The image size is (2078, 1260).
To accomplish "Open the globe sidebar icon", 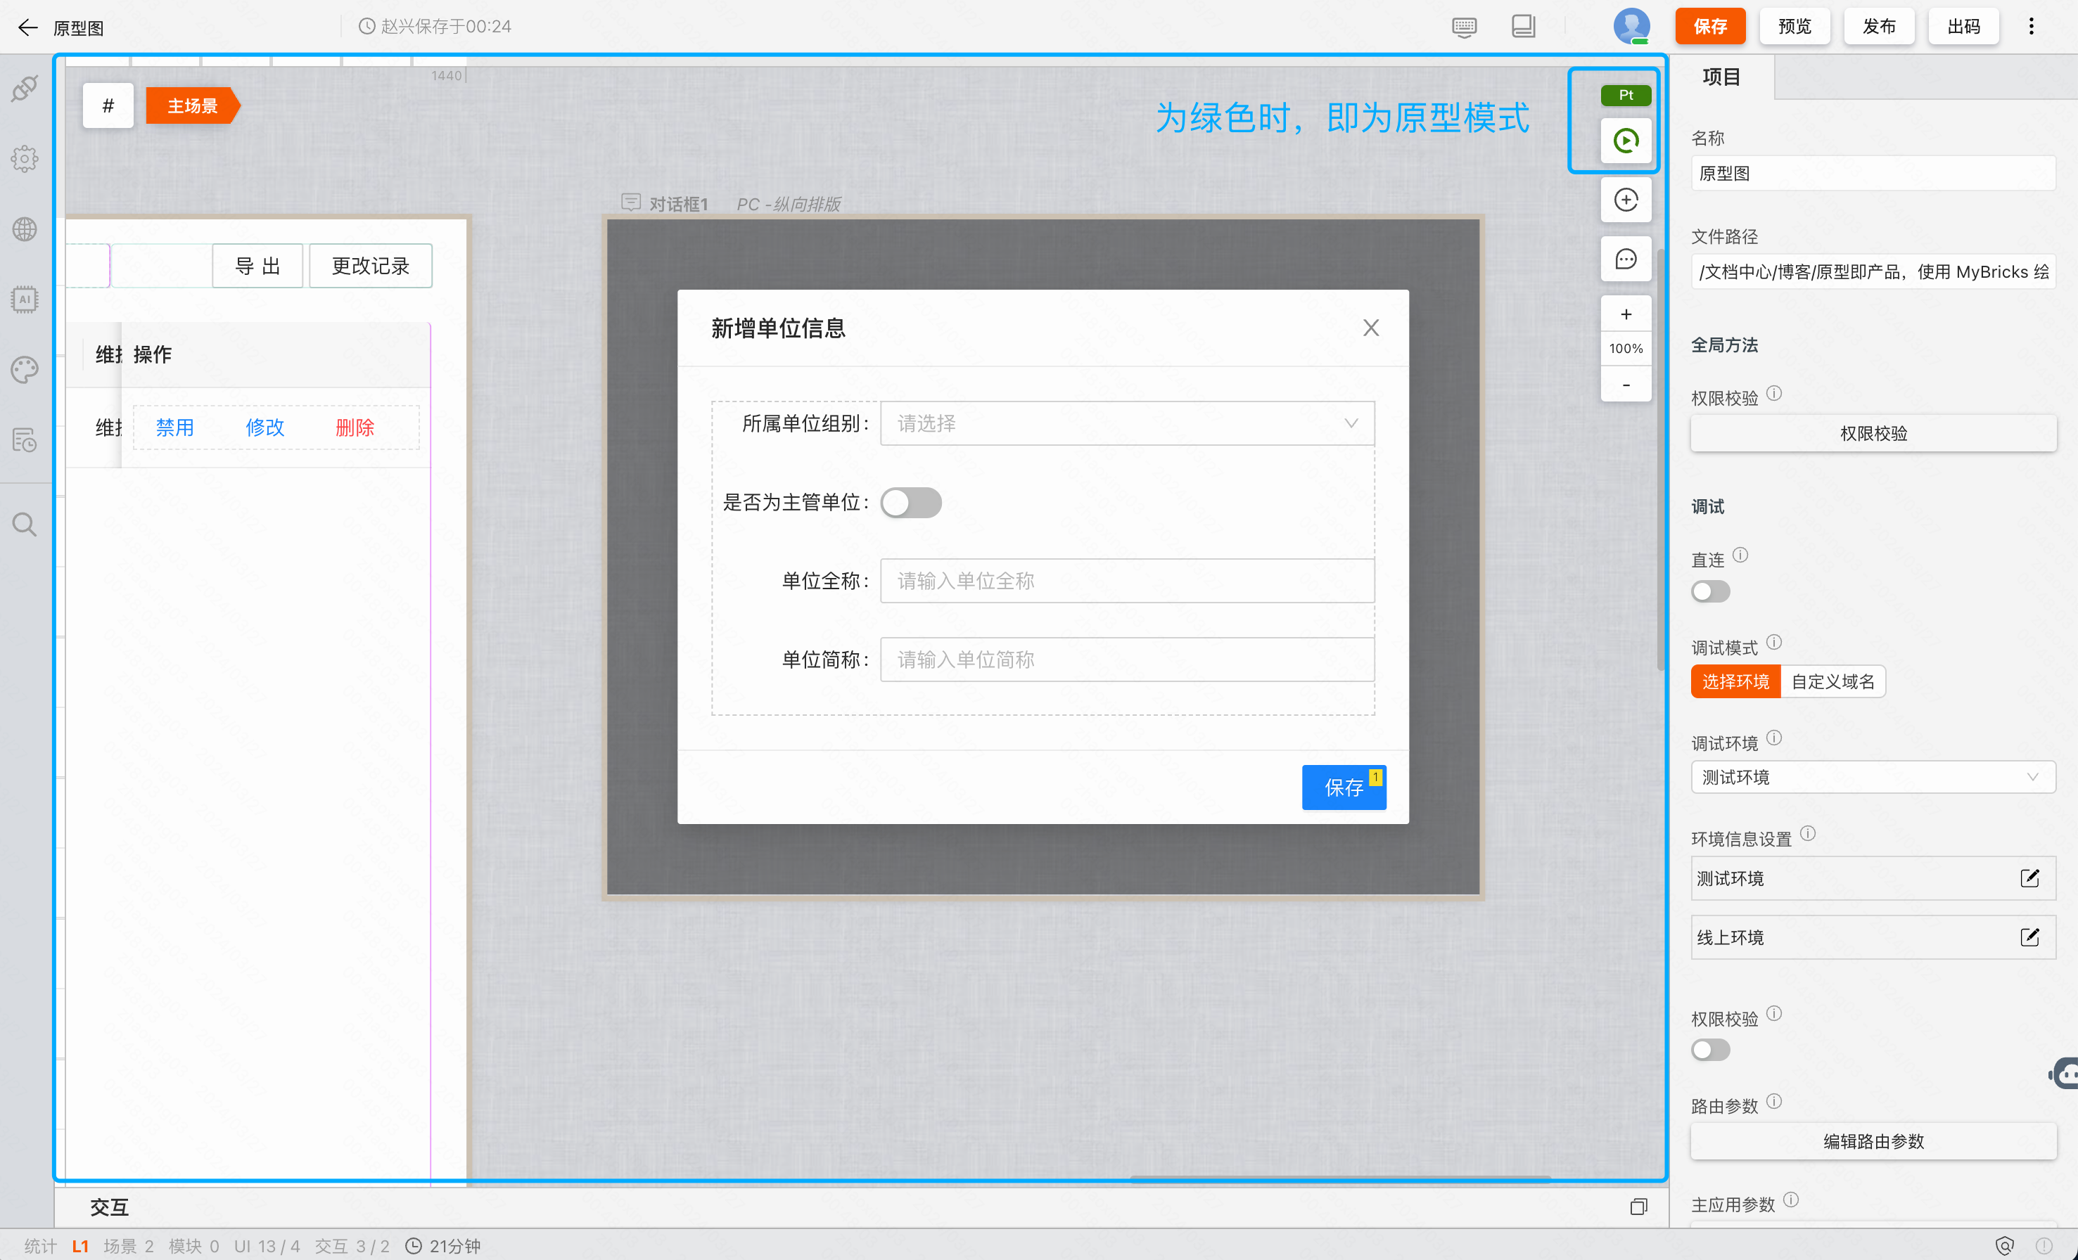I will [25, 229].
